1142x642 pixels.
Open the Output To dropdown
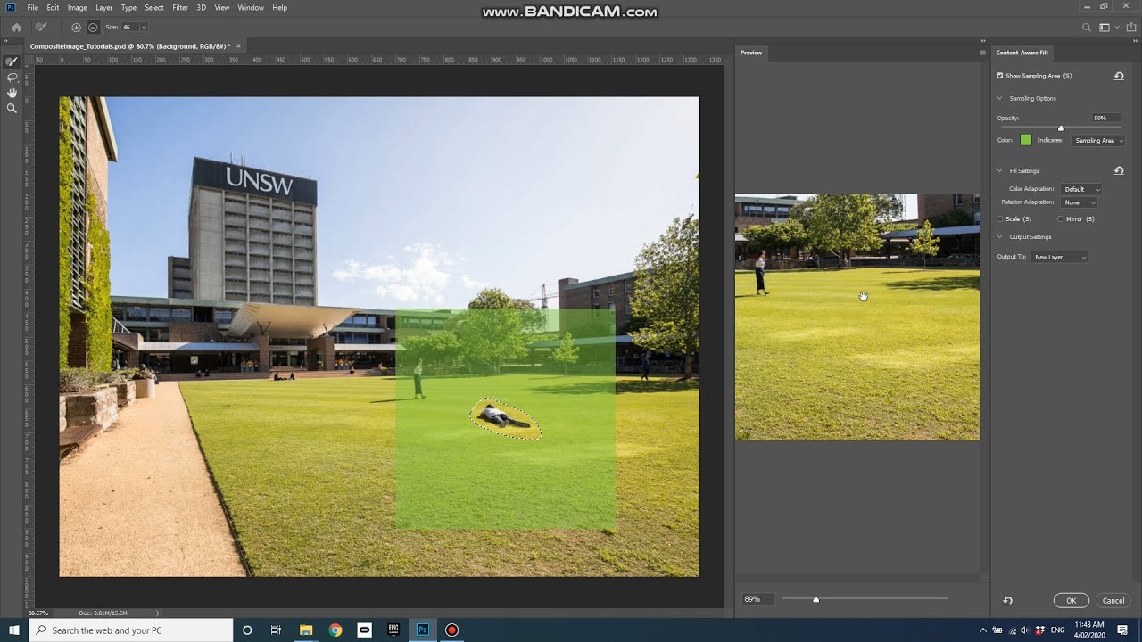tap(1060, 257)
